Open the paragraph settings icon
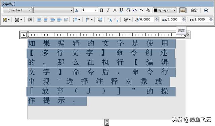Screen dimensions: 215x126 click(x=30, y=20)
